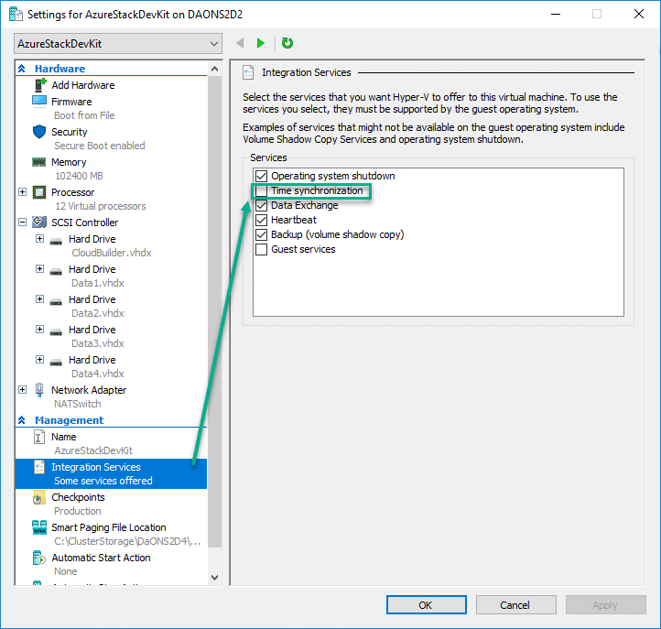Screen dimensions: 661x629
Task: Open the AzureStackDevKit VM dropdown
Action: click(118, 44)
